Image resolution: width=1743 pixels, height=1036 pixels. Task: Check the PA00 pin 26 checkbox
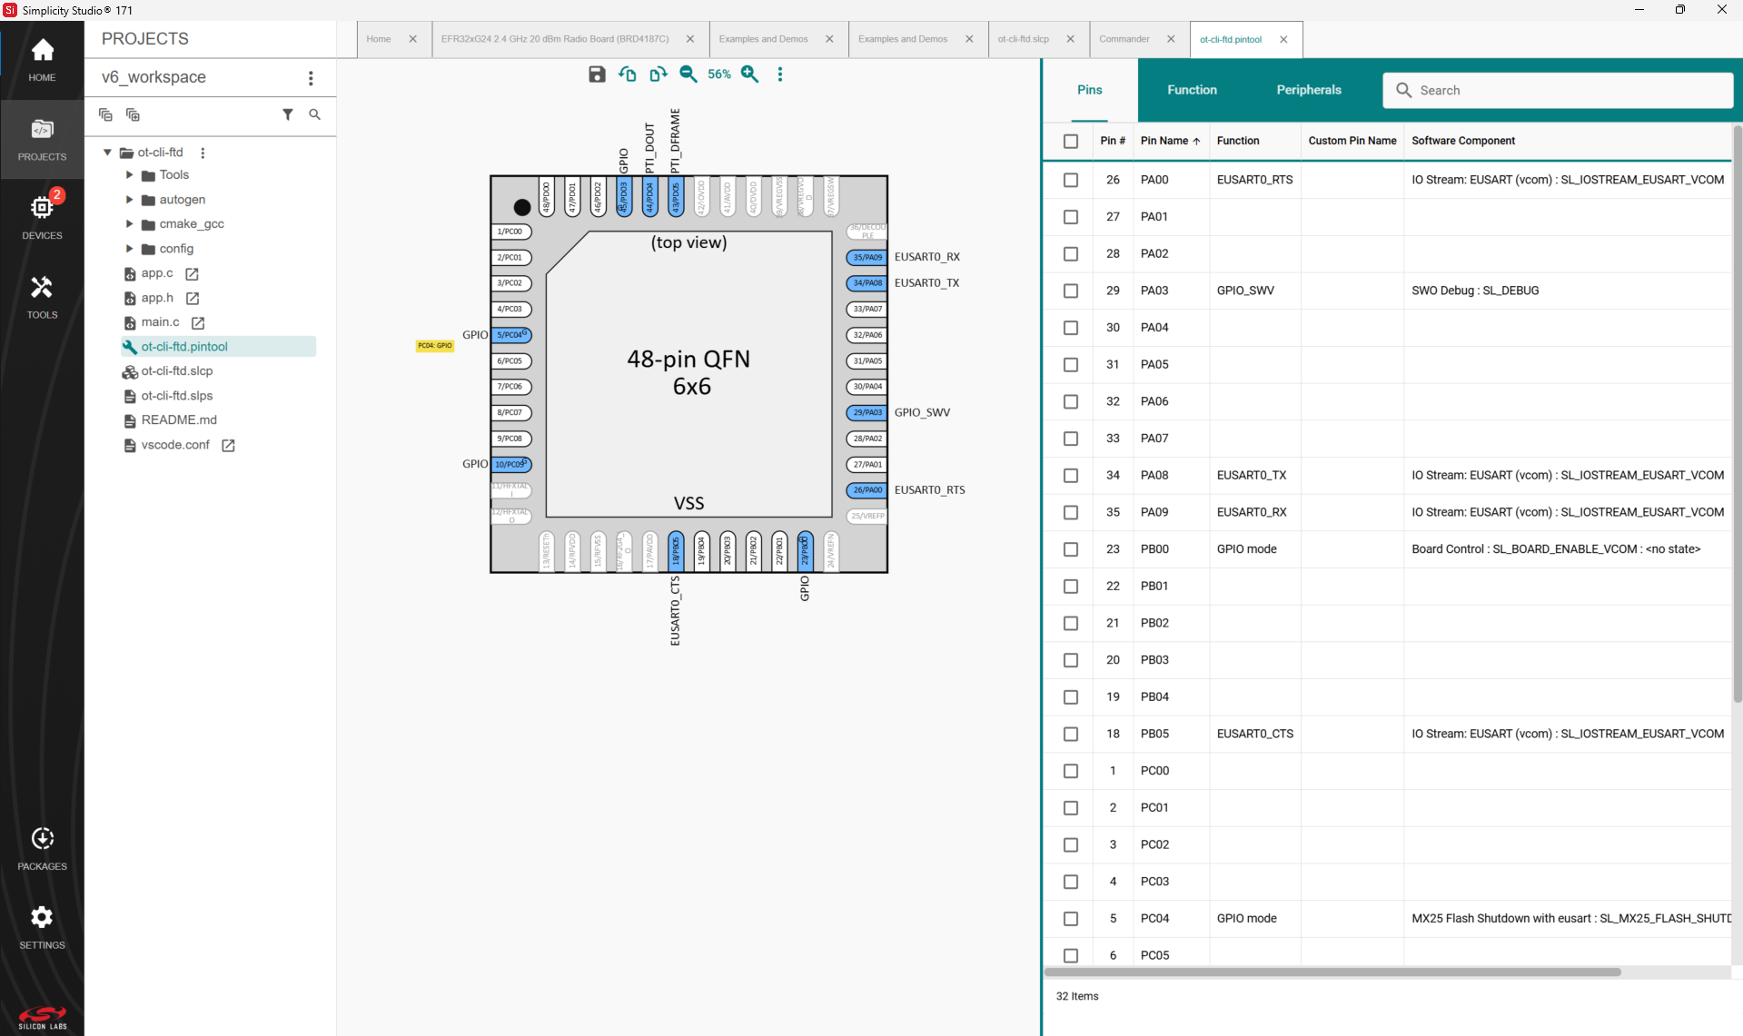tap(1071, 180)
